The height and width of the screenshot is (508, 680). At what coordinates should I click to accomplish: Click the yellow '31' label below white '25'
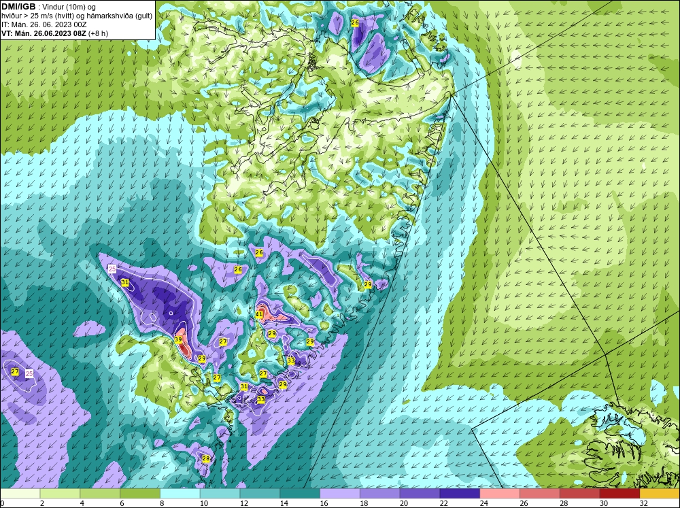click(x=125, y=282)
